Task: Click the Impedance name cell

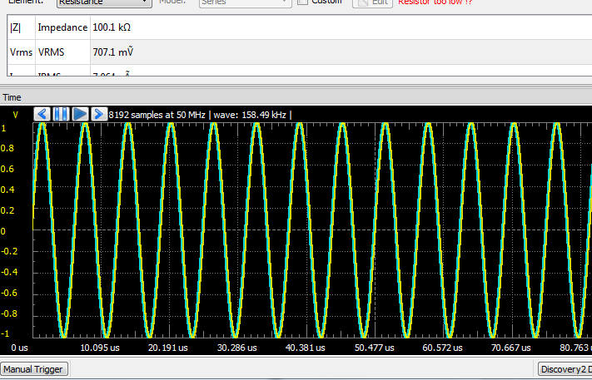Action: (x=62, y=27)
